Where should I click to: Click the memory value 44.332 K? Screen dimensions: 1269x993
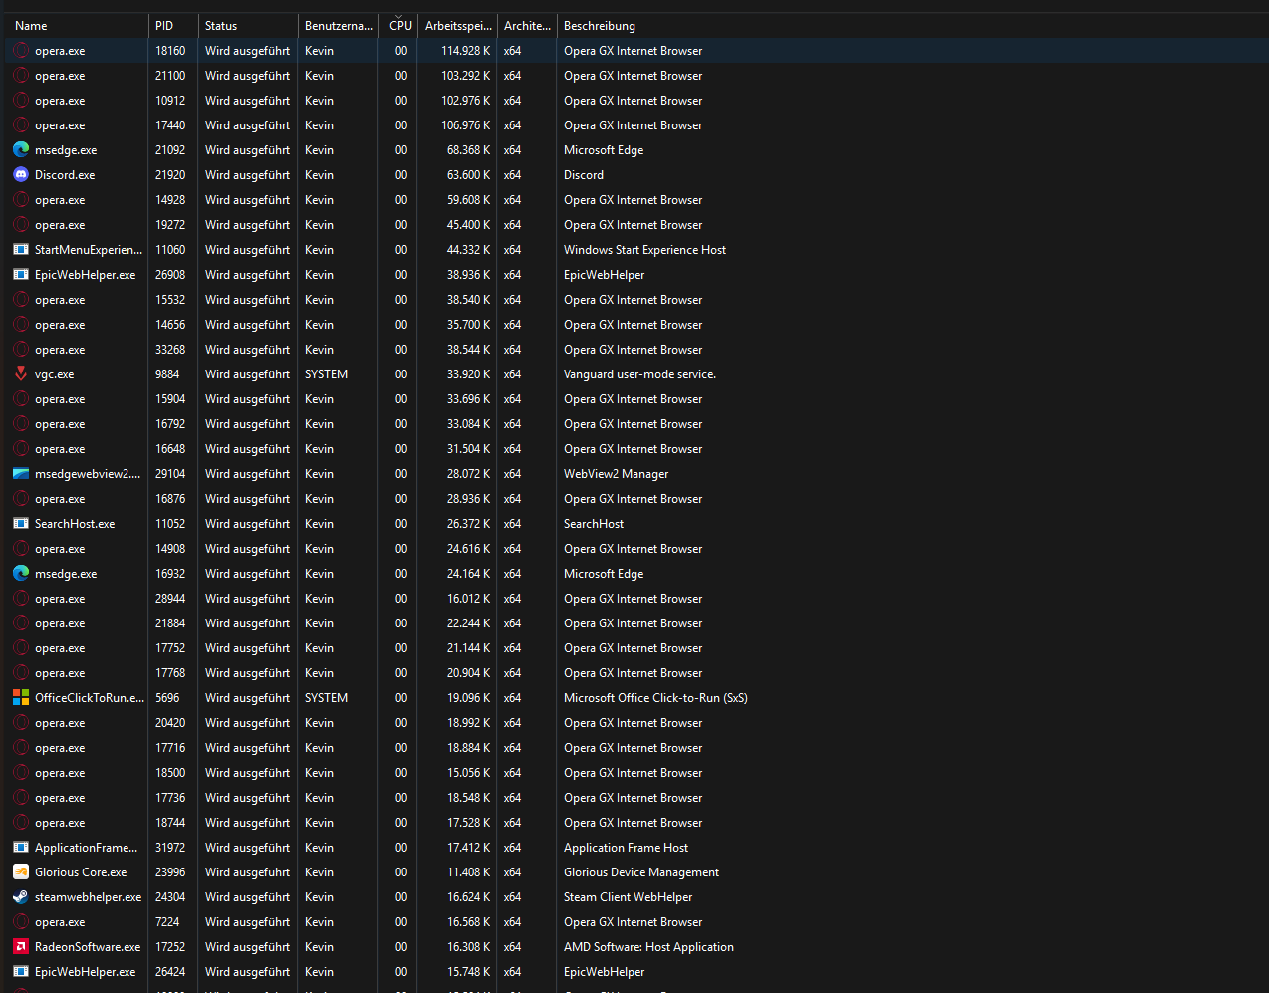tap(468, 250)
